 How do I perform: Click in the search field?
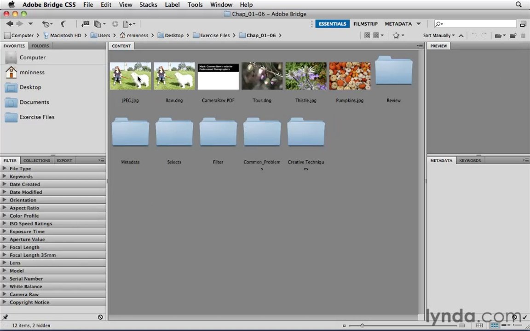(475, 24)
